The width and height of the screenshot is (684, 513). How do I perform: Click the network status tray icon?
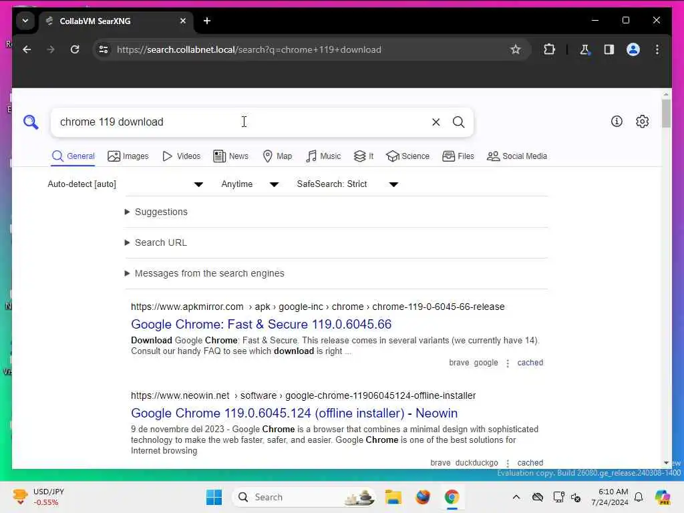558,497
